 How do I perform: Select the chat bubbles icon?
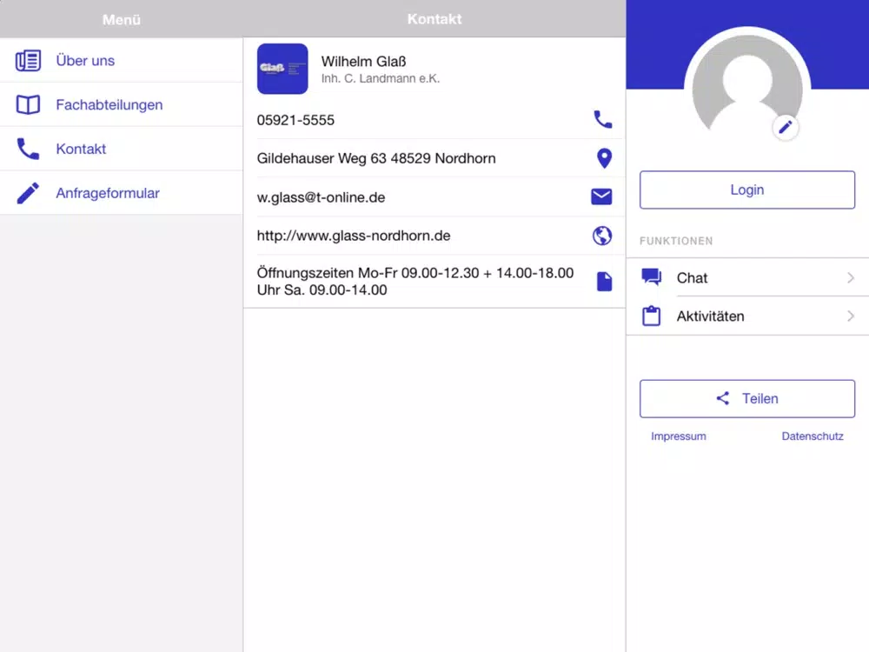(x=651, y=276)
